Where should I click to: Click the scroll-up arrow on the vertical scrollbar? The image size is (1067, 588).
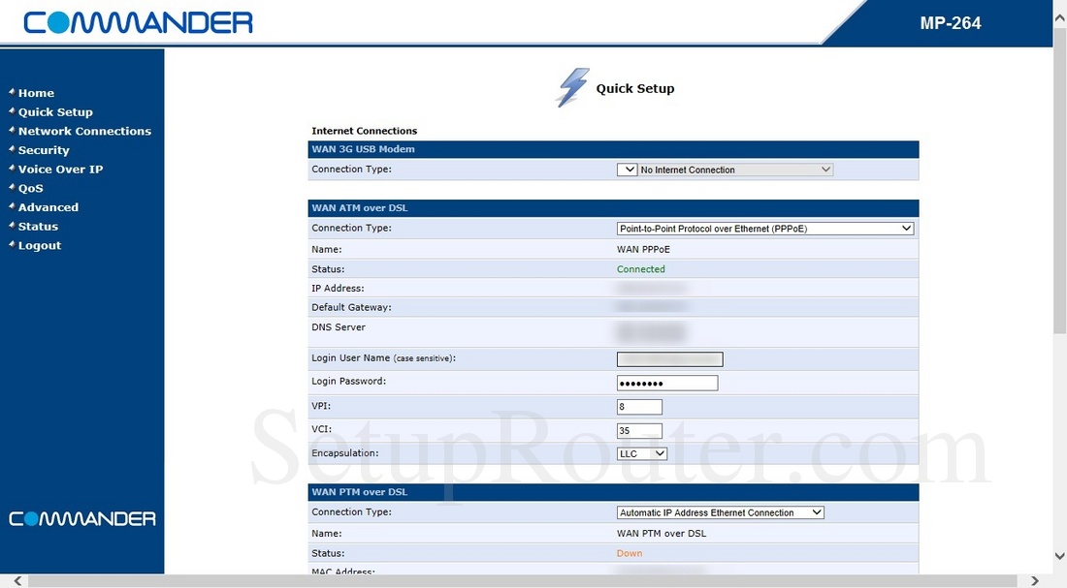click(1059, 15)
